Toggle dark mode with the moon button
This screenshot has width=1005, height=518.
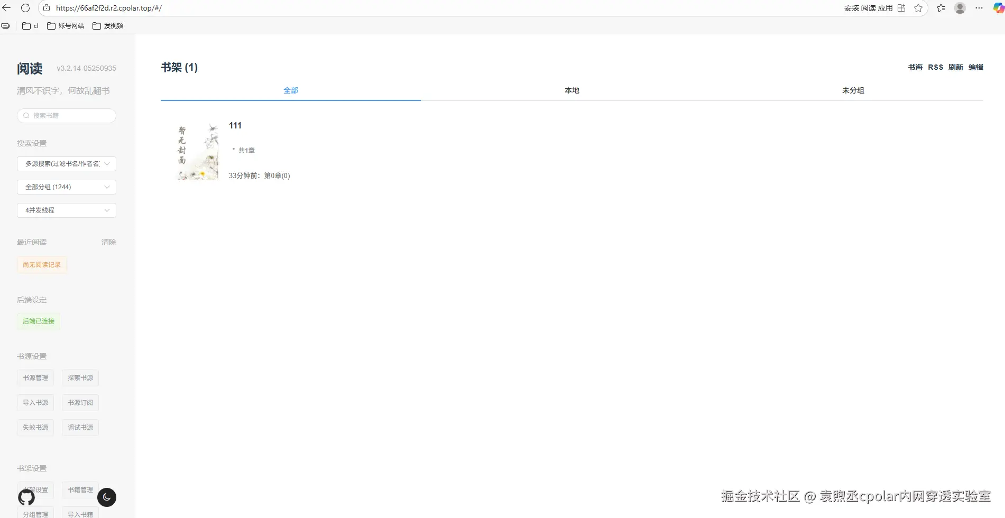(x=107, y=497)
